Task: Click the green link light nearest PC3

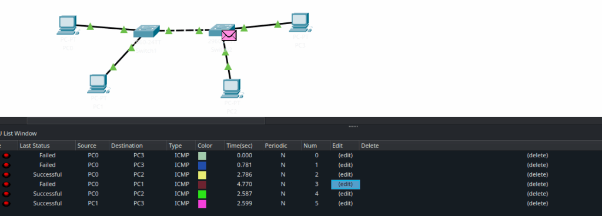Action: click(x=277, y=25)
